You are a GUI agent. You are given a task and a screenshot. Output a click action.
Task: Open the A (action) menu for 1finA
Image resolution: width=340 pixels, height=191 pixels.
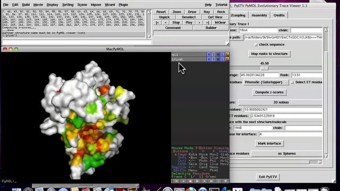click(209, 59)
